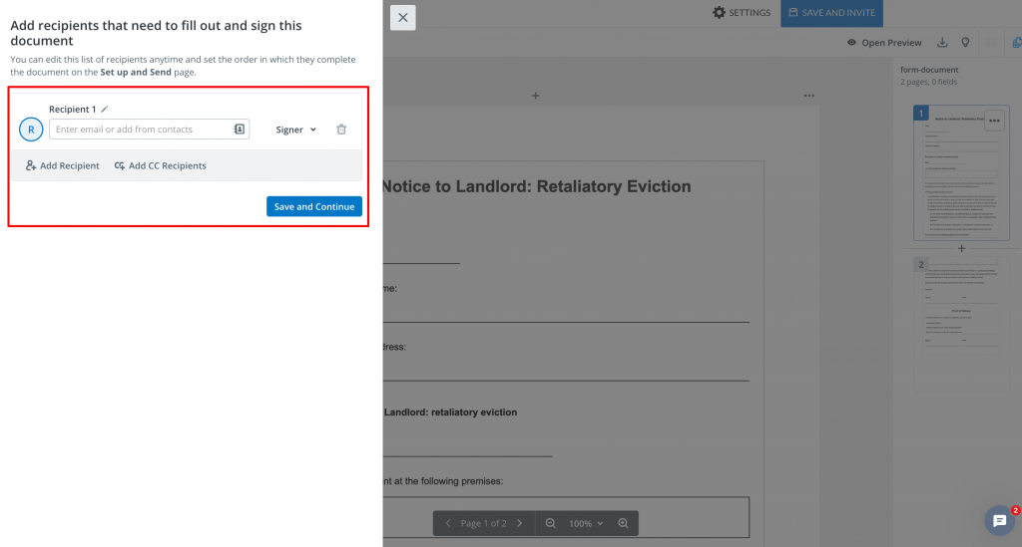Go to the next page arrow

click(x=519, y=523)
